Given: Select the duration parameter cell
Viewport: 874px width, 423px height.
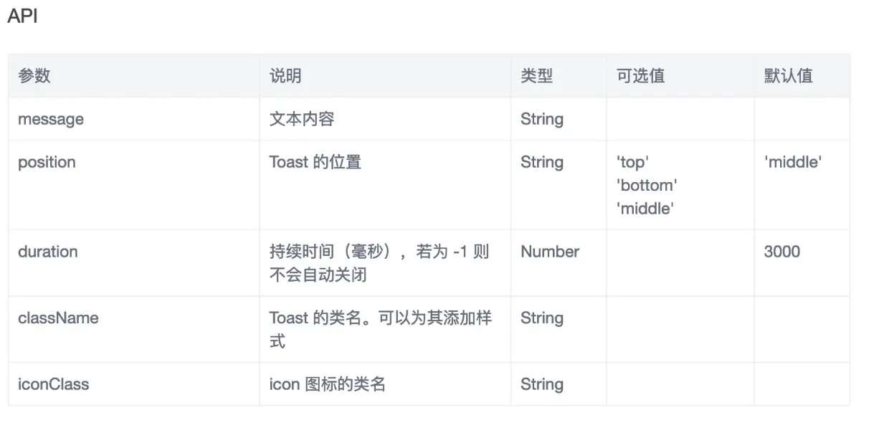Looking at the screenshot, I should [x=48, y=252].
